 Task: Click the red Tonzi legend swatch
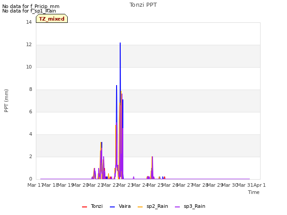point(84,207)
